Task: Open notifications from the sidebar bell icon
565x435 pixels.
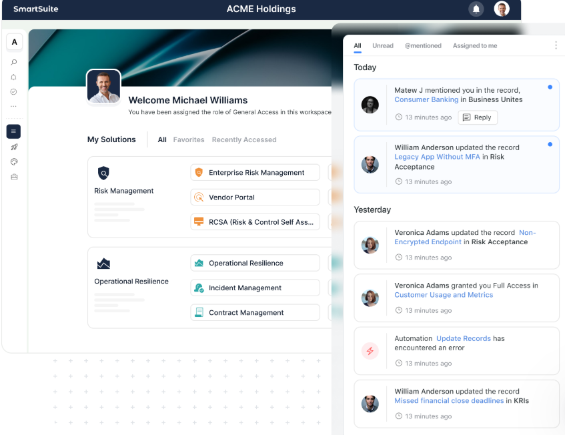Action: pos(14,77)
